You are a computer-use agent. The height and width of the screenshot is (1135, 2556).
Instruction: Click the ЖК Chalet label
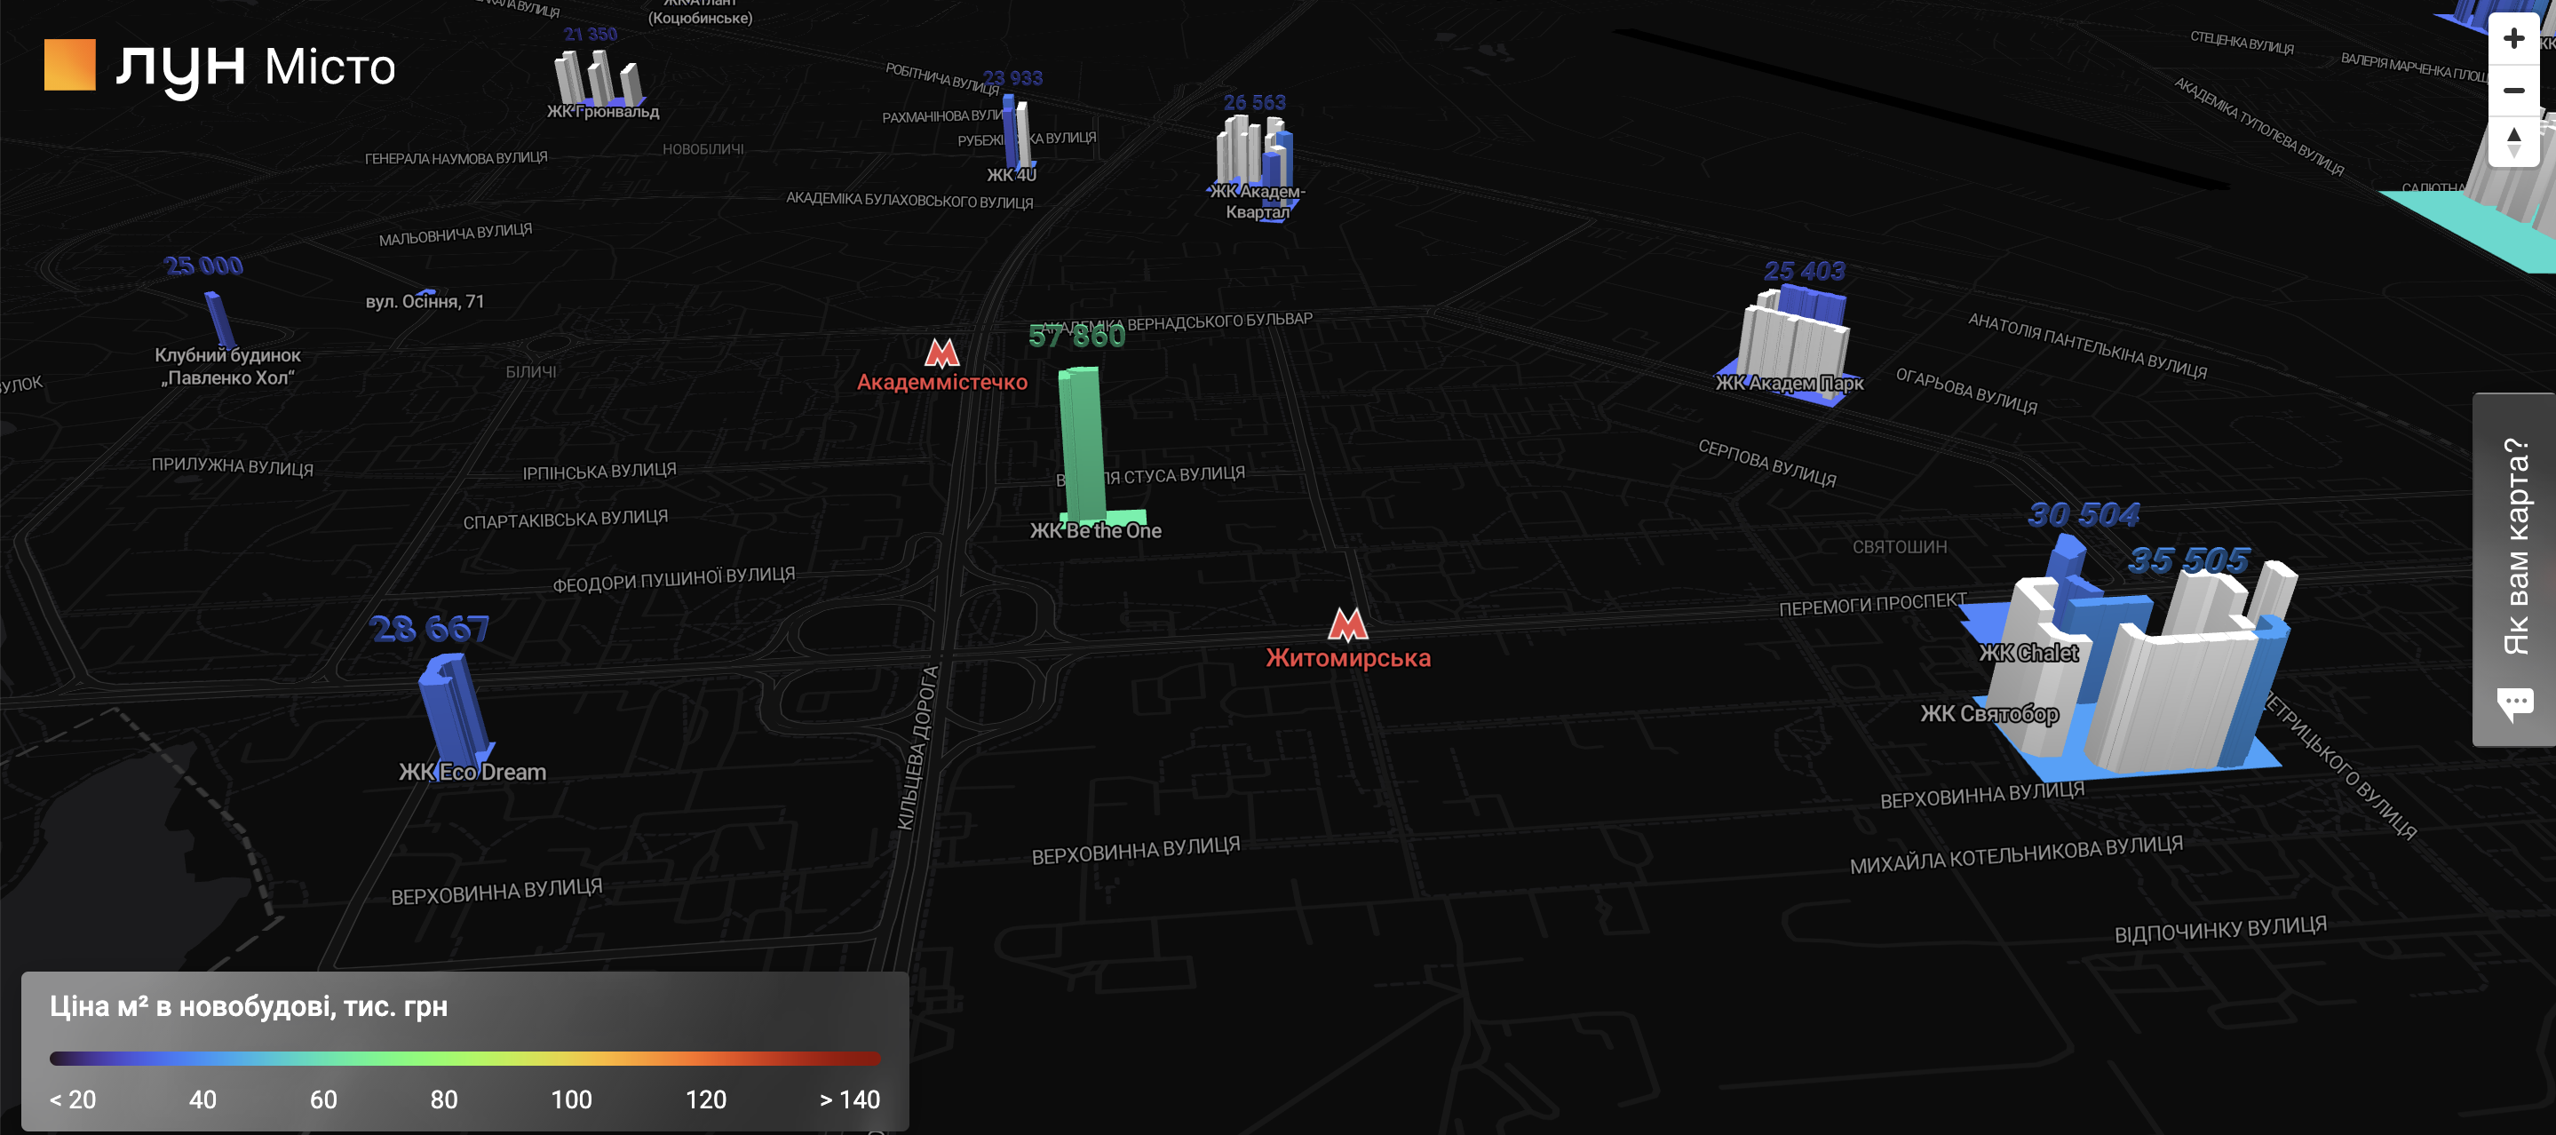point(2028,653)
